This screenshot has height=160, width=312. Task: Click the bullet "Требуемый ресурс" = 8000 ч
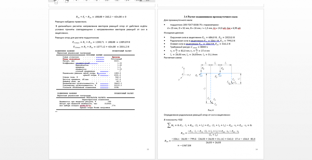coord(186,47)
